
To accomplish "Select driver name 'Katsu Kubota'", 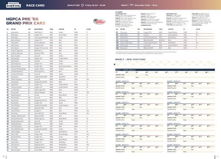I will [15, 56].
